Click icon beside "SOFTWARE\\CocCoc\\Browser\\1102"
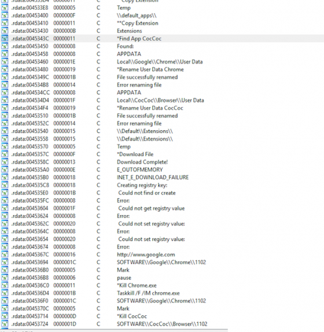The height and width of the screenshot is (332, 324). 5,324
